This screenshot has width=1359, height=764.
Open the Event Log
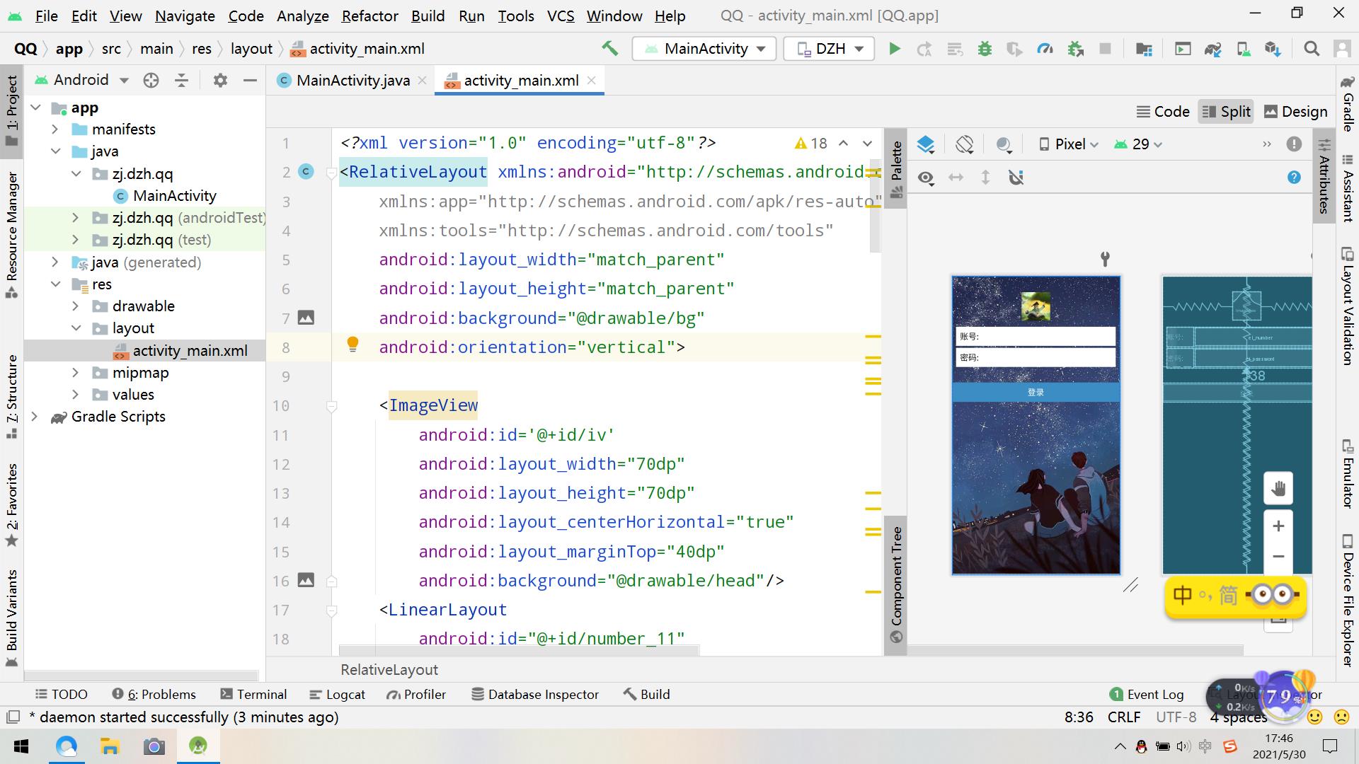1147,695
